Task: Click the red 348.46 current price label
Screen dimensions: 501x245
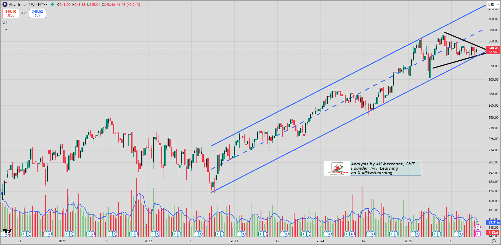Action: pos(493,48)
